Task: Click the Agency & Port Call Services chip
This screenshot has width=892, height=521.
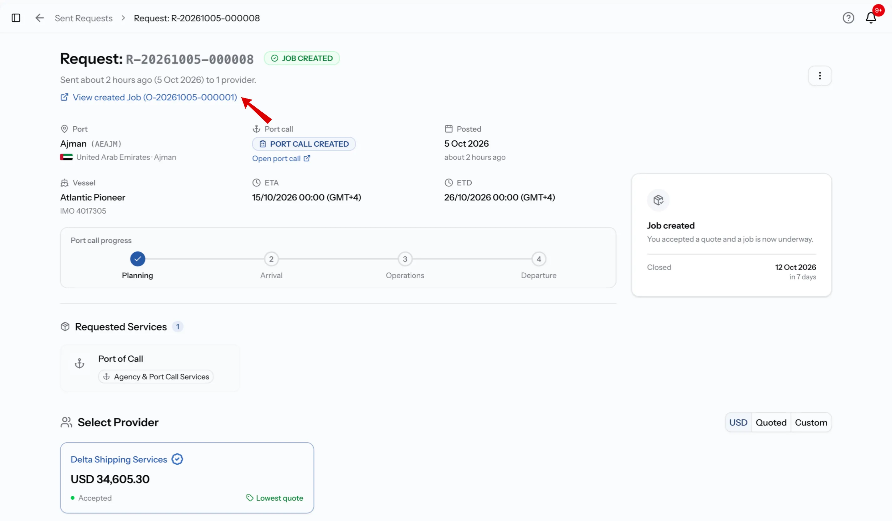Action: [x=156, y=377]
